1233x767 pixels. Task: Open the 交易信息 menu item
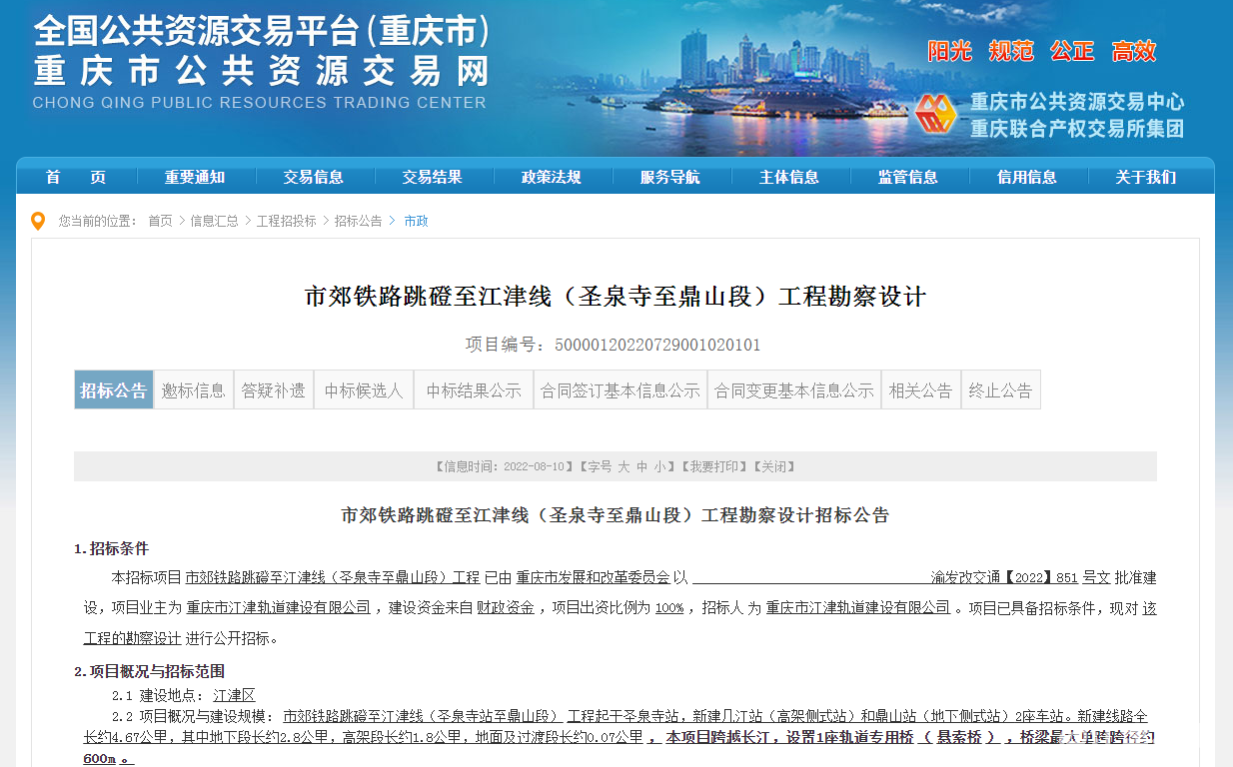point(314,177)
